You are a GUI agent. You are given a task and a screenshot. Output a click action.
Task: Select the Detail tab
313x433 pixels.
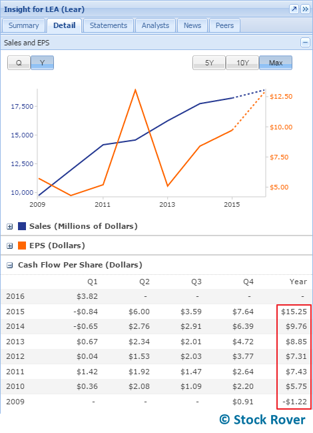[64, 25]
